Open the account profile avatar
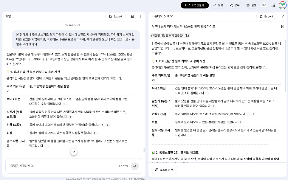Screen dimensions: 288x180 [283, 5]
